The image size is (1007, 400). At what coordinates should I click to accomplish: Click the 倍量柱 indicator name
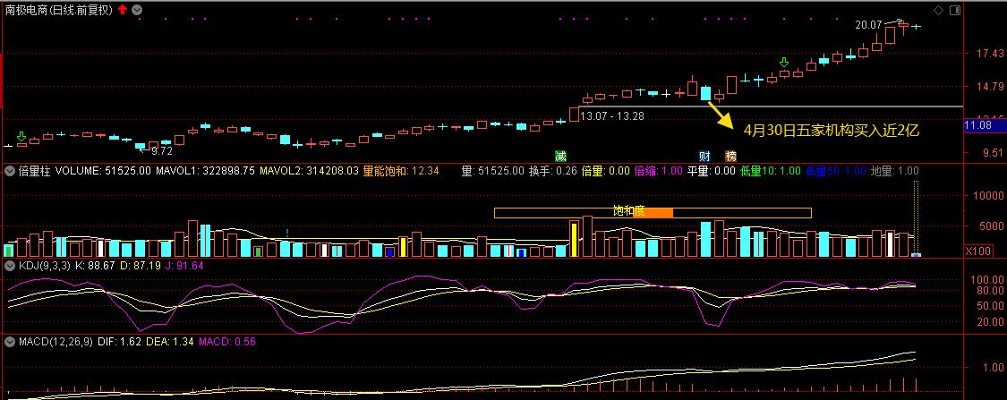34,171
